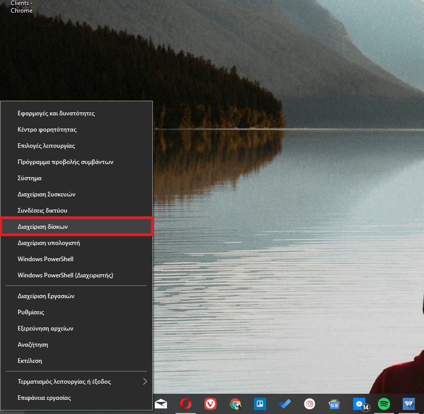Choose Εκτέλεση from the menu
Image resolution: width=424 pixels, height=414 pixels.
pos(29,361)
